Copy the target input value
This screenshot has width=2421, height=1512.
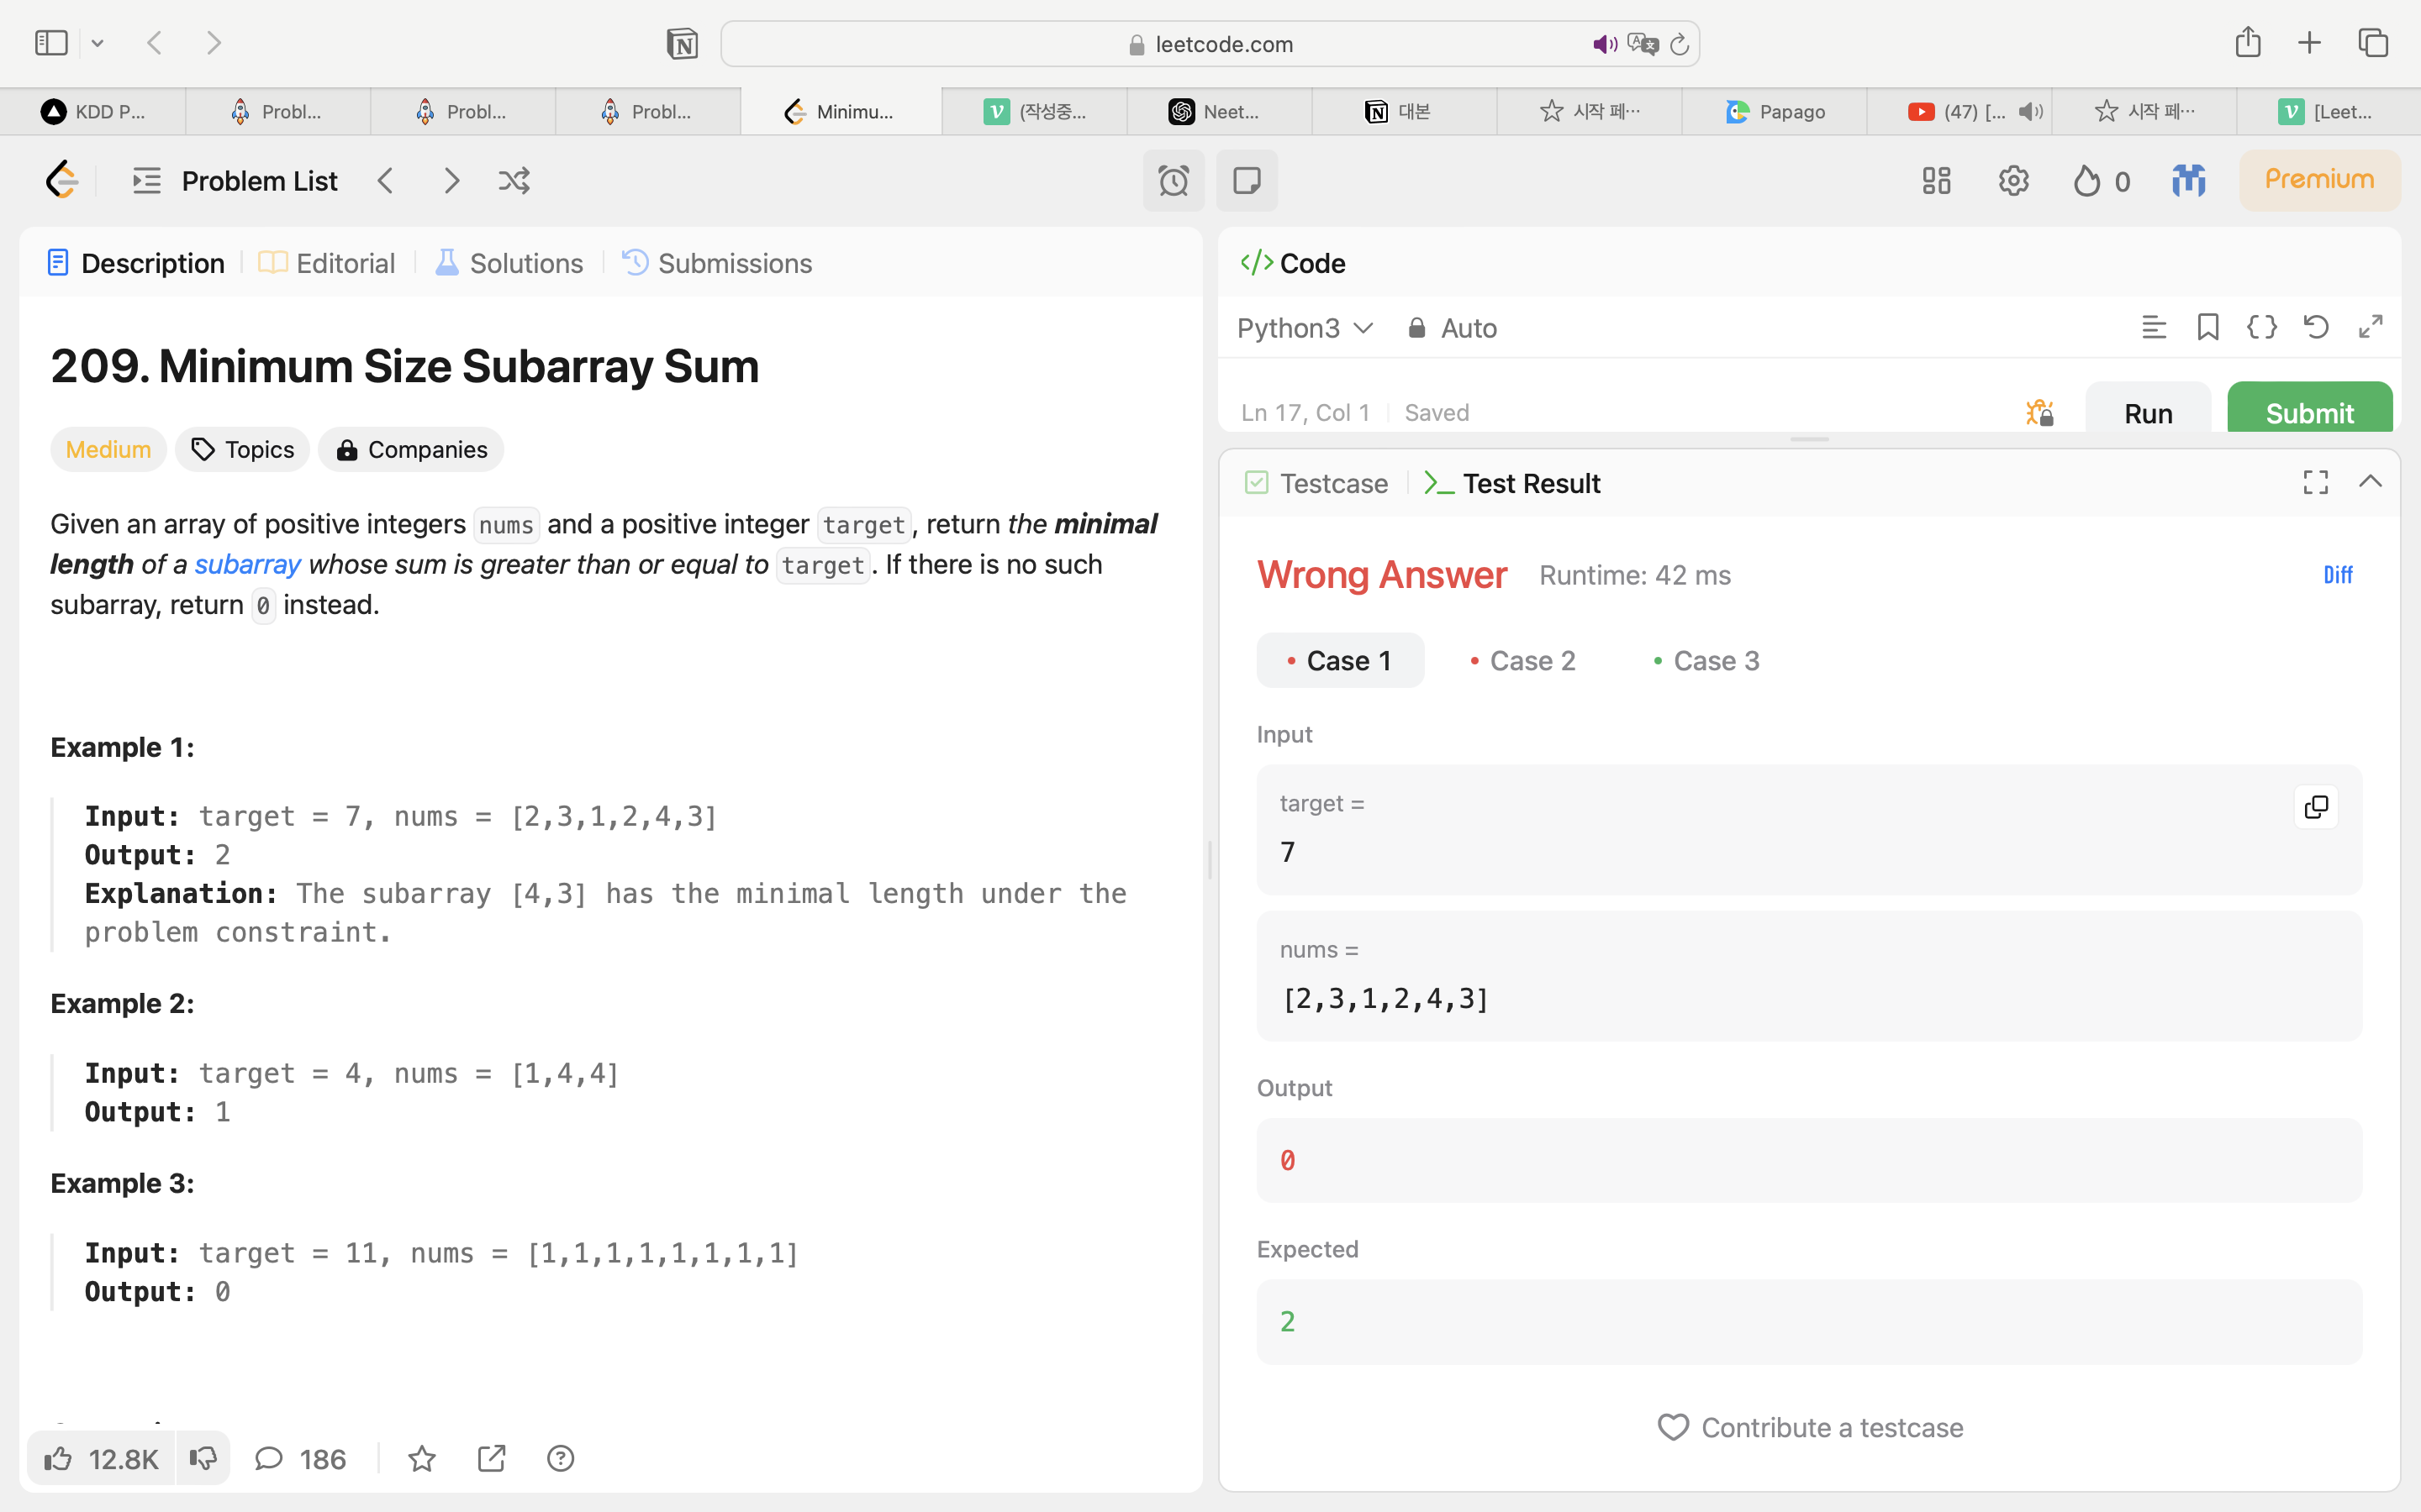(2315, 807)
